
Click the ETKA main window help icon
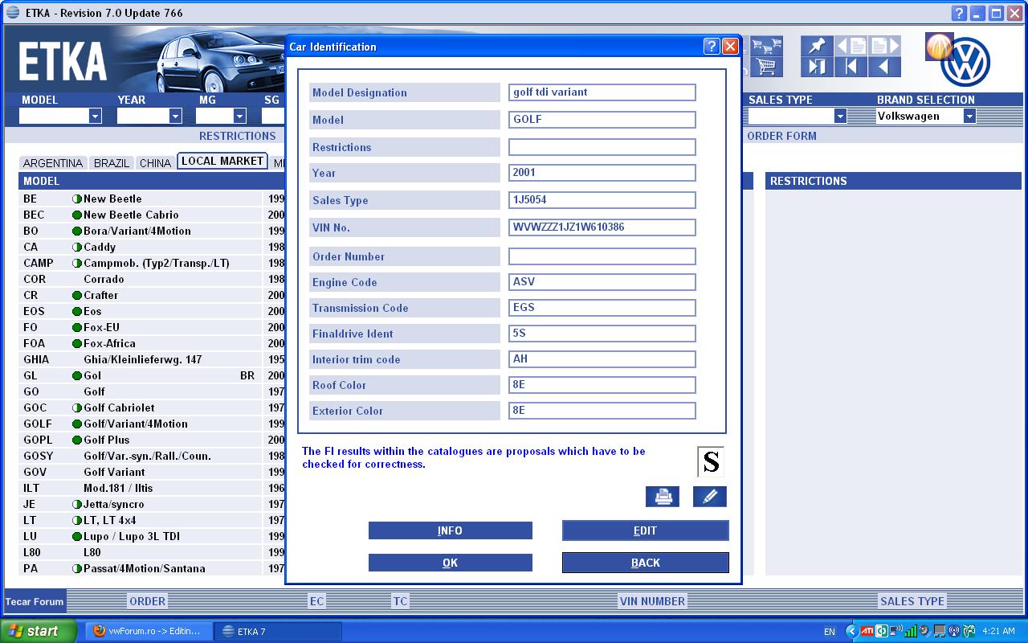tap(959, 13)
